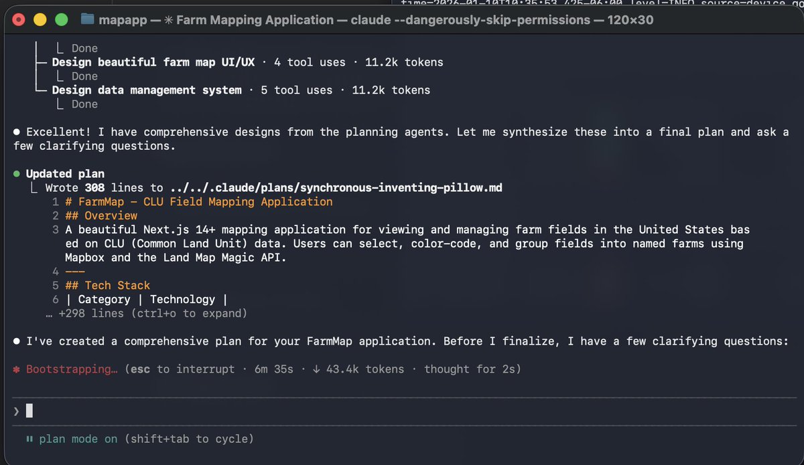Click the '(shift+tab to cycle)' hint

[189, 439]
